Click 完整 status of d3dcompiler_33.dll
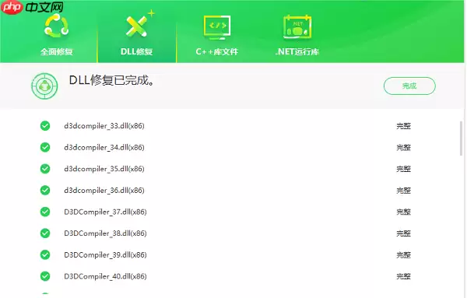The width and height of the screenshot is (467, 298). pos(403,126)
